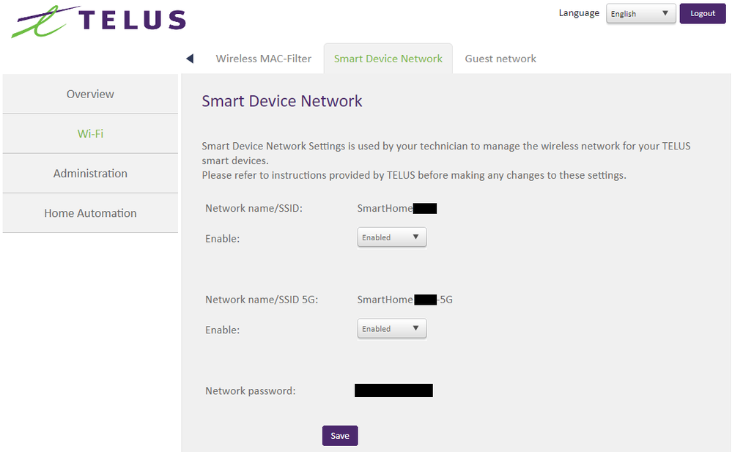This screenshot has width=732, height=452.
Task: Click the TELUS logo
Action: (x=99, y=21)
